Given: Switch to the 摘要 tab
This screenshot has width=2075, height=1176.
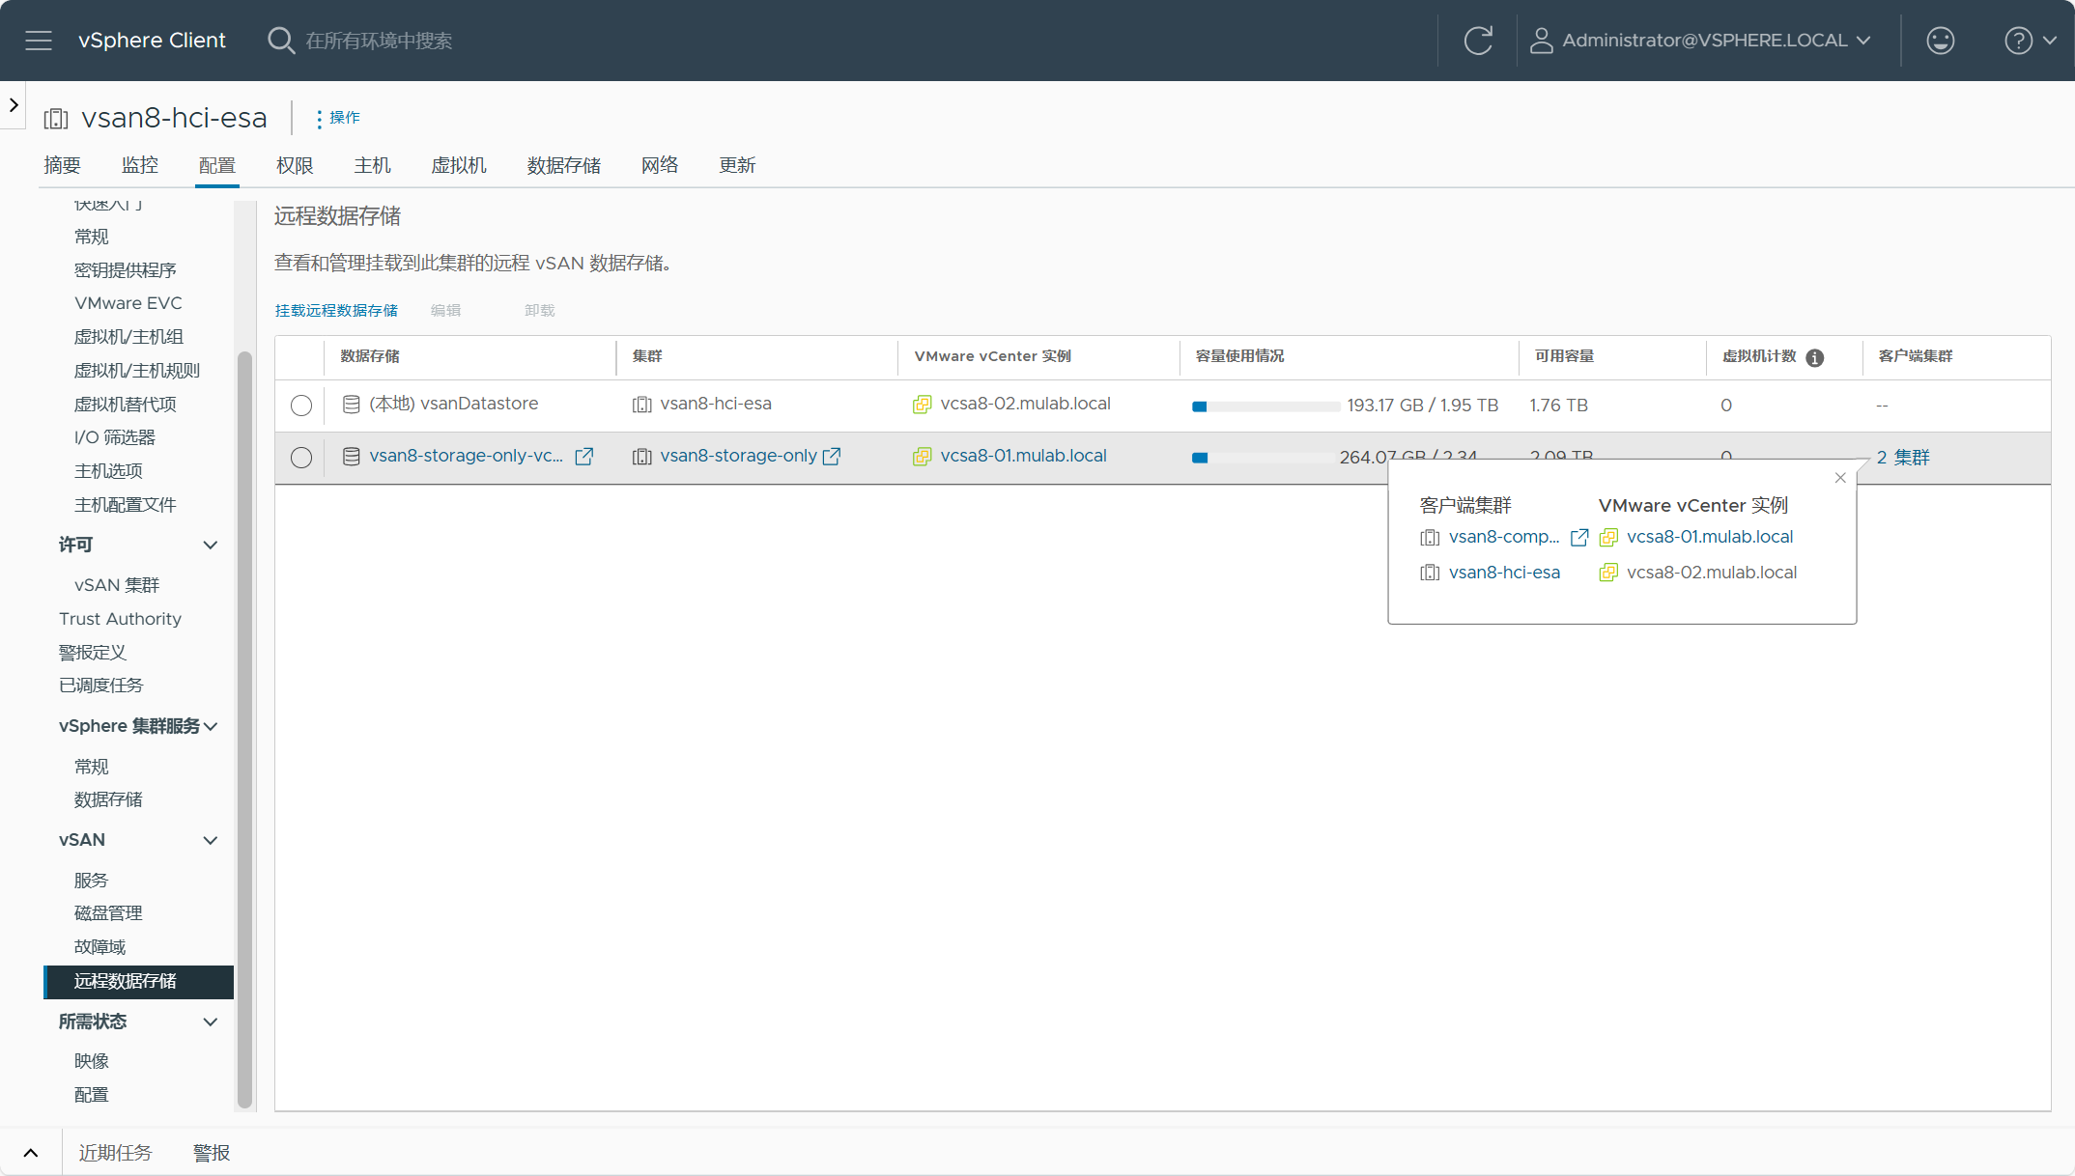Looking at the screenshot, I should [62, 165].
